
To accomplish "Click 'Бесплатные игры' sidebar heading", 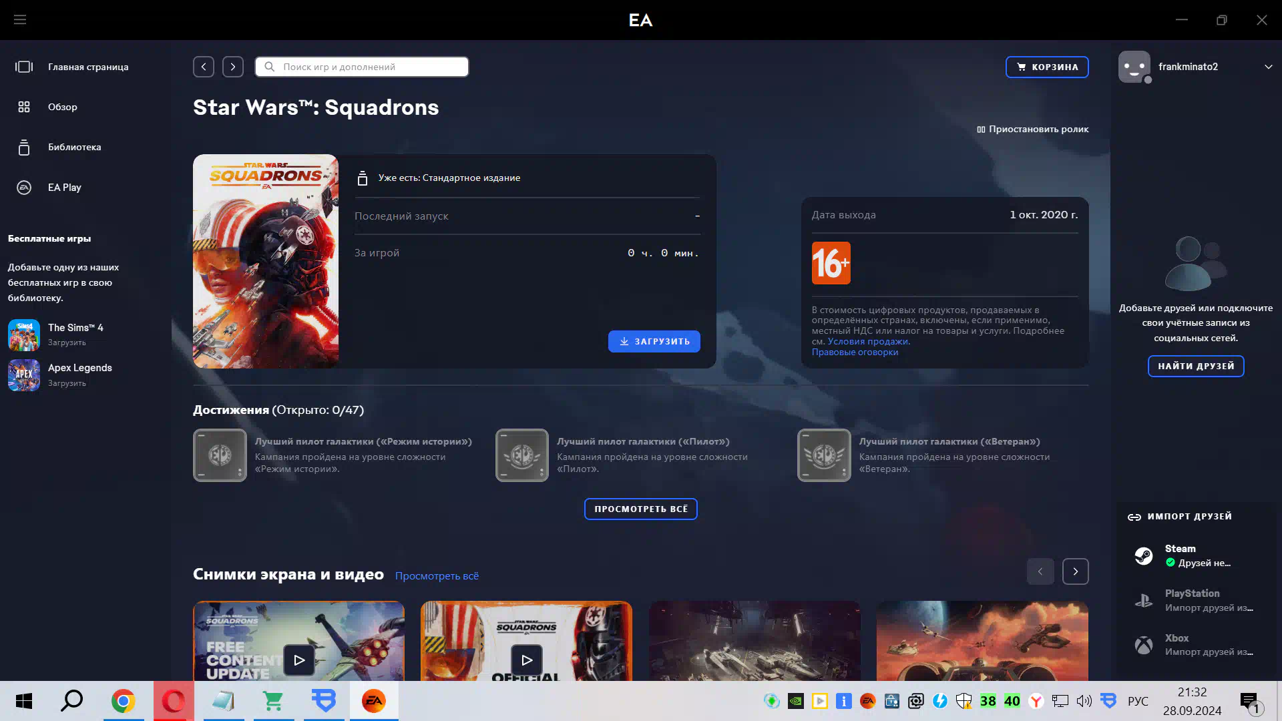I will [x=49, y=238].
